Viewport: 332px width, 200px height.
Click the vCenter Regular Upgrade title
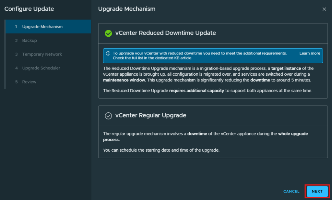point(151,115)
